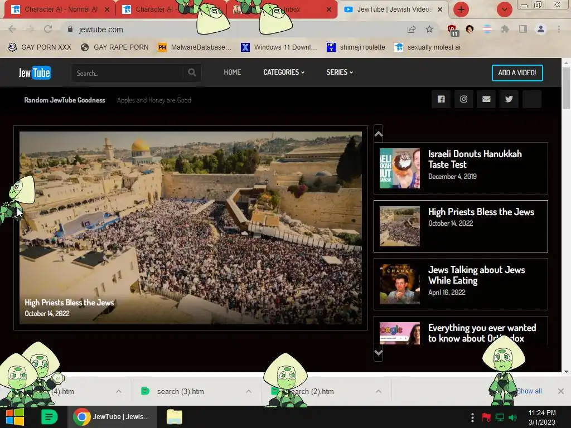Open the large Western Wall crowd video image

click(x=191, y=227)
